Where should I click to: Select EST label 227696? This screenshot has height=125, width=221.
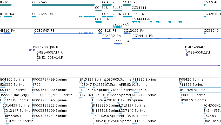[140, 90]
